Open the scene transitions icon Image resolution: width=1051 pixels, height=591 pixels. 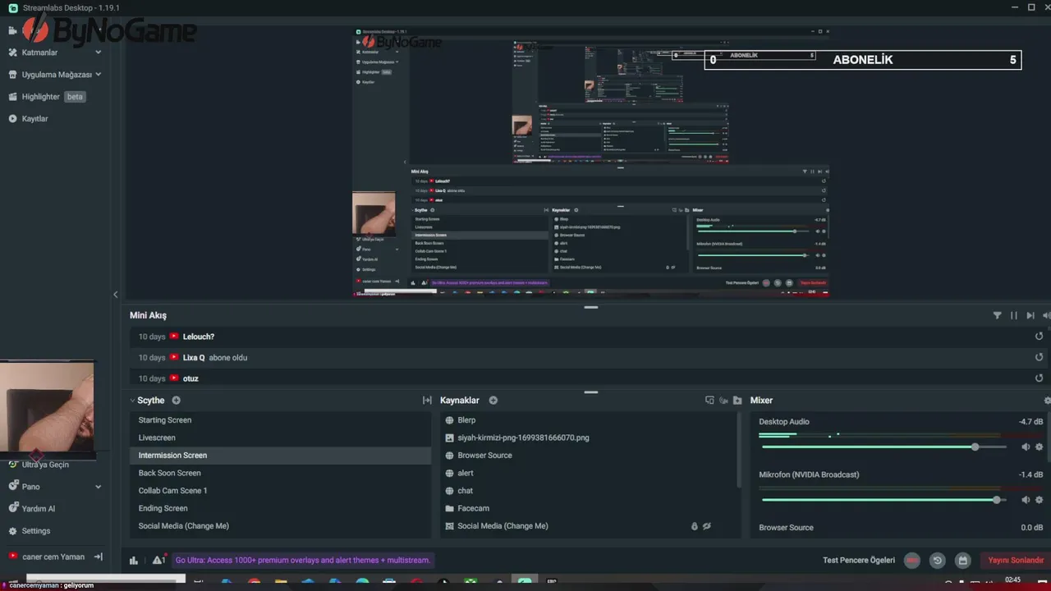[x=427, y=401]
